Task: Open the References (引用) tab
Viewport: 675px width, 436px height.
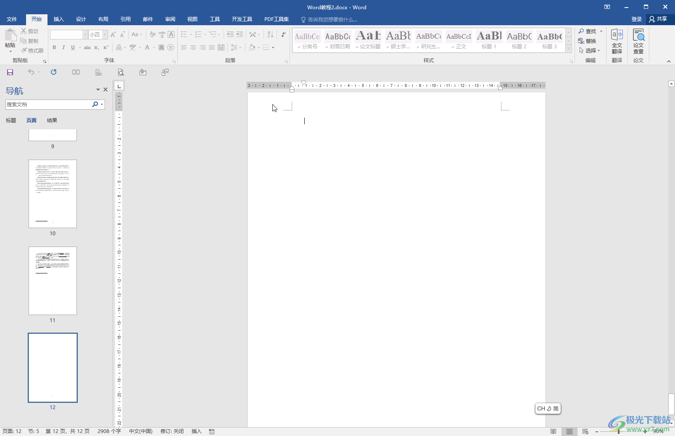Action: 126,19
